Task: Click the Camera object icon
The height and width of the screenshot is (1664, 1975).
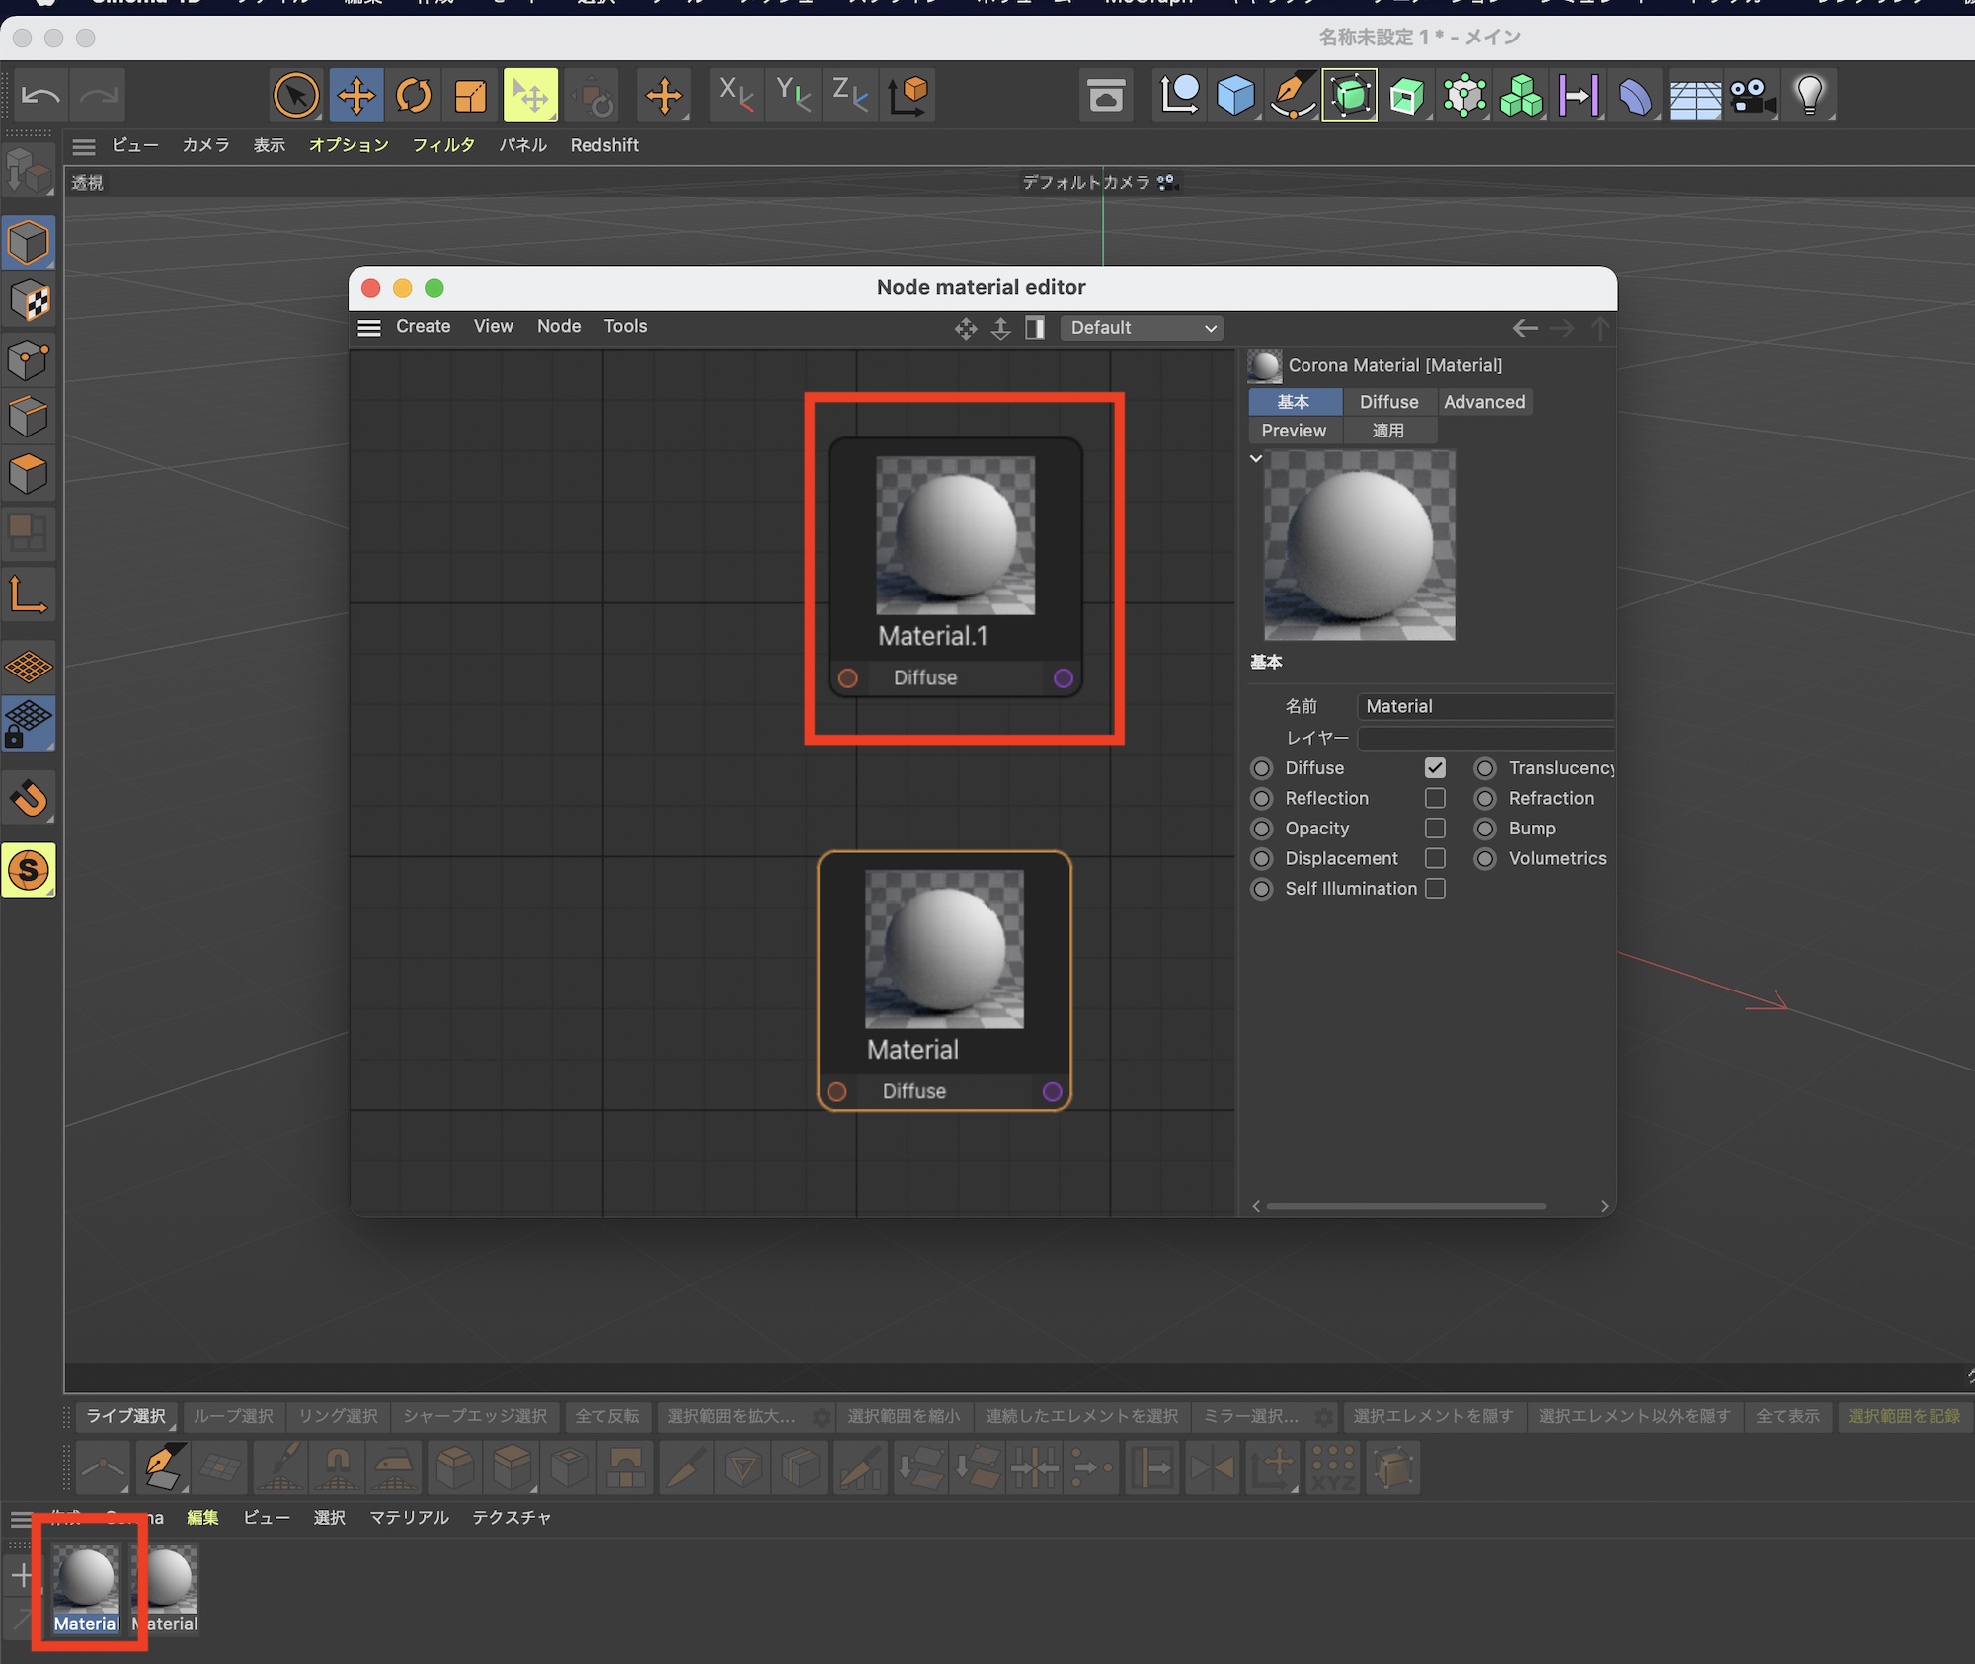Action: (x=1752, y=96)
